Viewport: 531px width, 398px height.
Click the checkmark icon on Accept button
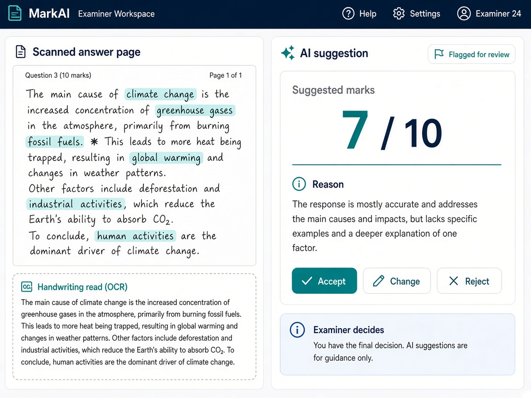click(307, 281)
